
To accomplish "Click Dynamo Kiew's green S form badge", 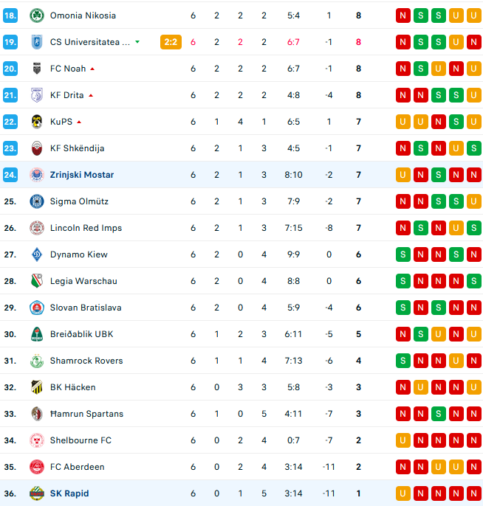I will [x=402, y=254].
